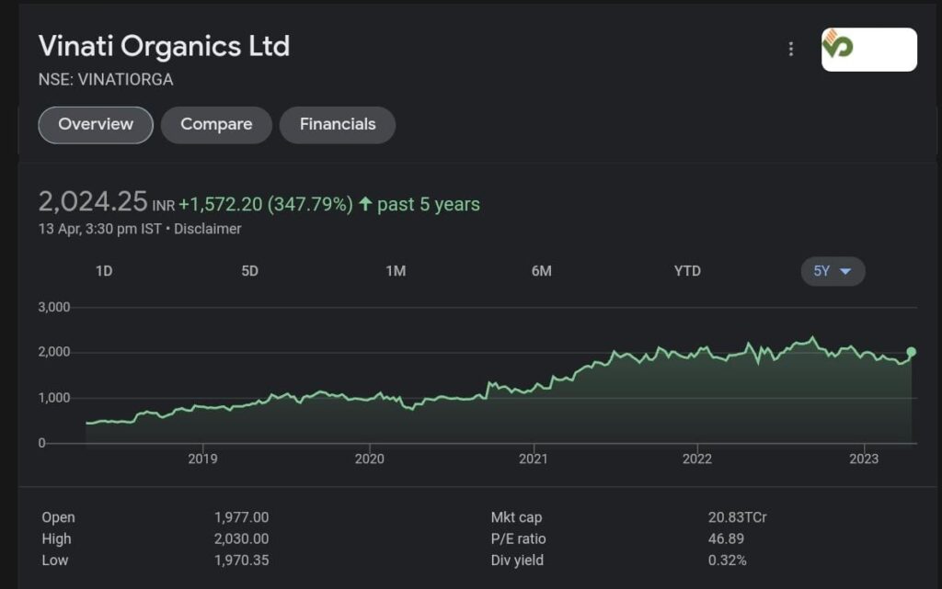
Task: Click the green endpoint dot on chart
Action: [x=912, y=352]
